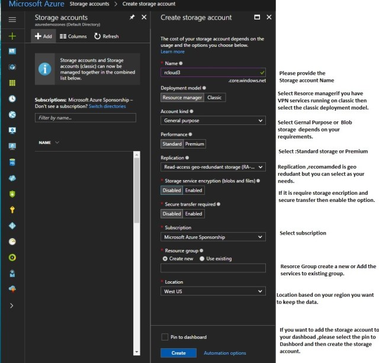Set Secure transfer required to Enabled

click(x=194, y=214)
